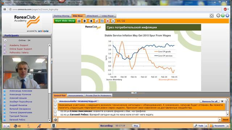Open slide show settings gear icon
This screenshot has width=232, height=130.
tap(79, 21)
